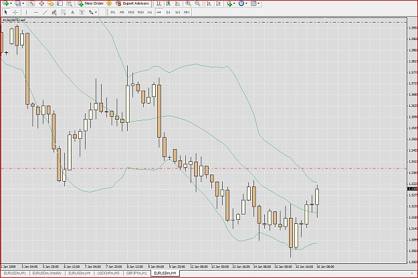Select the vertical line drawing tool
This screenshot has height=278, width=418.
[26, 12]
